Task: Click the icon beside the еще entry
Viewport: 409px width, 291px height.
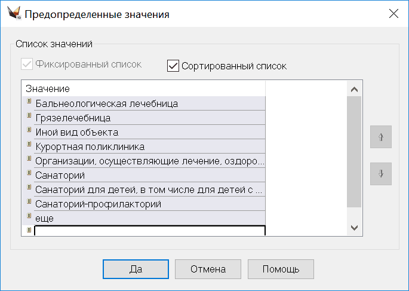Action: click(x=29, y=218)
